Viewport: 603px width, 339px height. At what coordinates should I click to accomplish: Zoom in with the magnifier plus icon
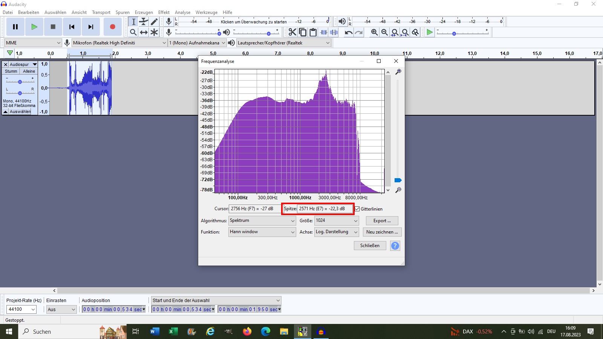point(374,32)
